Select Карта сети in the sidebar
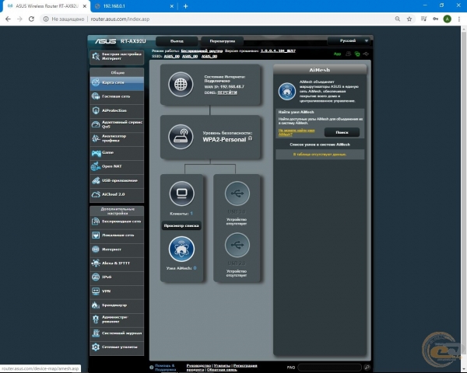This screenshot has height=373, width=467. [117, 82]
